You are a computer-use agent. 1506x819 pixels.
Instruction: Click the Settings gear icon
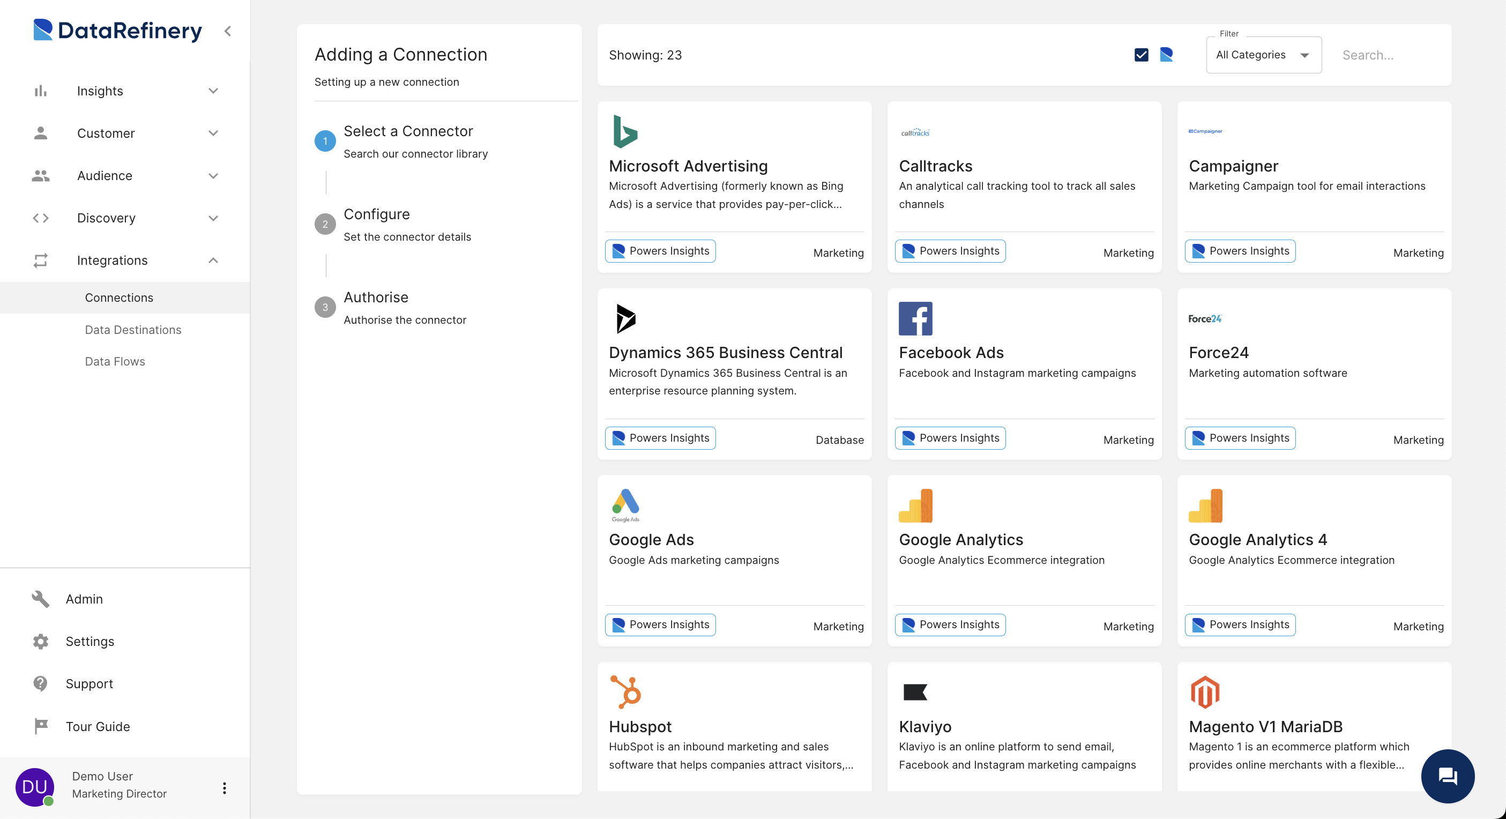(x=40, y=641)
